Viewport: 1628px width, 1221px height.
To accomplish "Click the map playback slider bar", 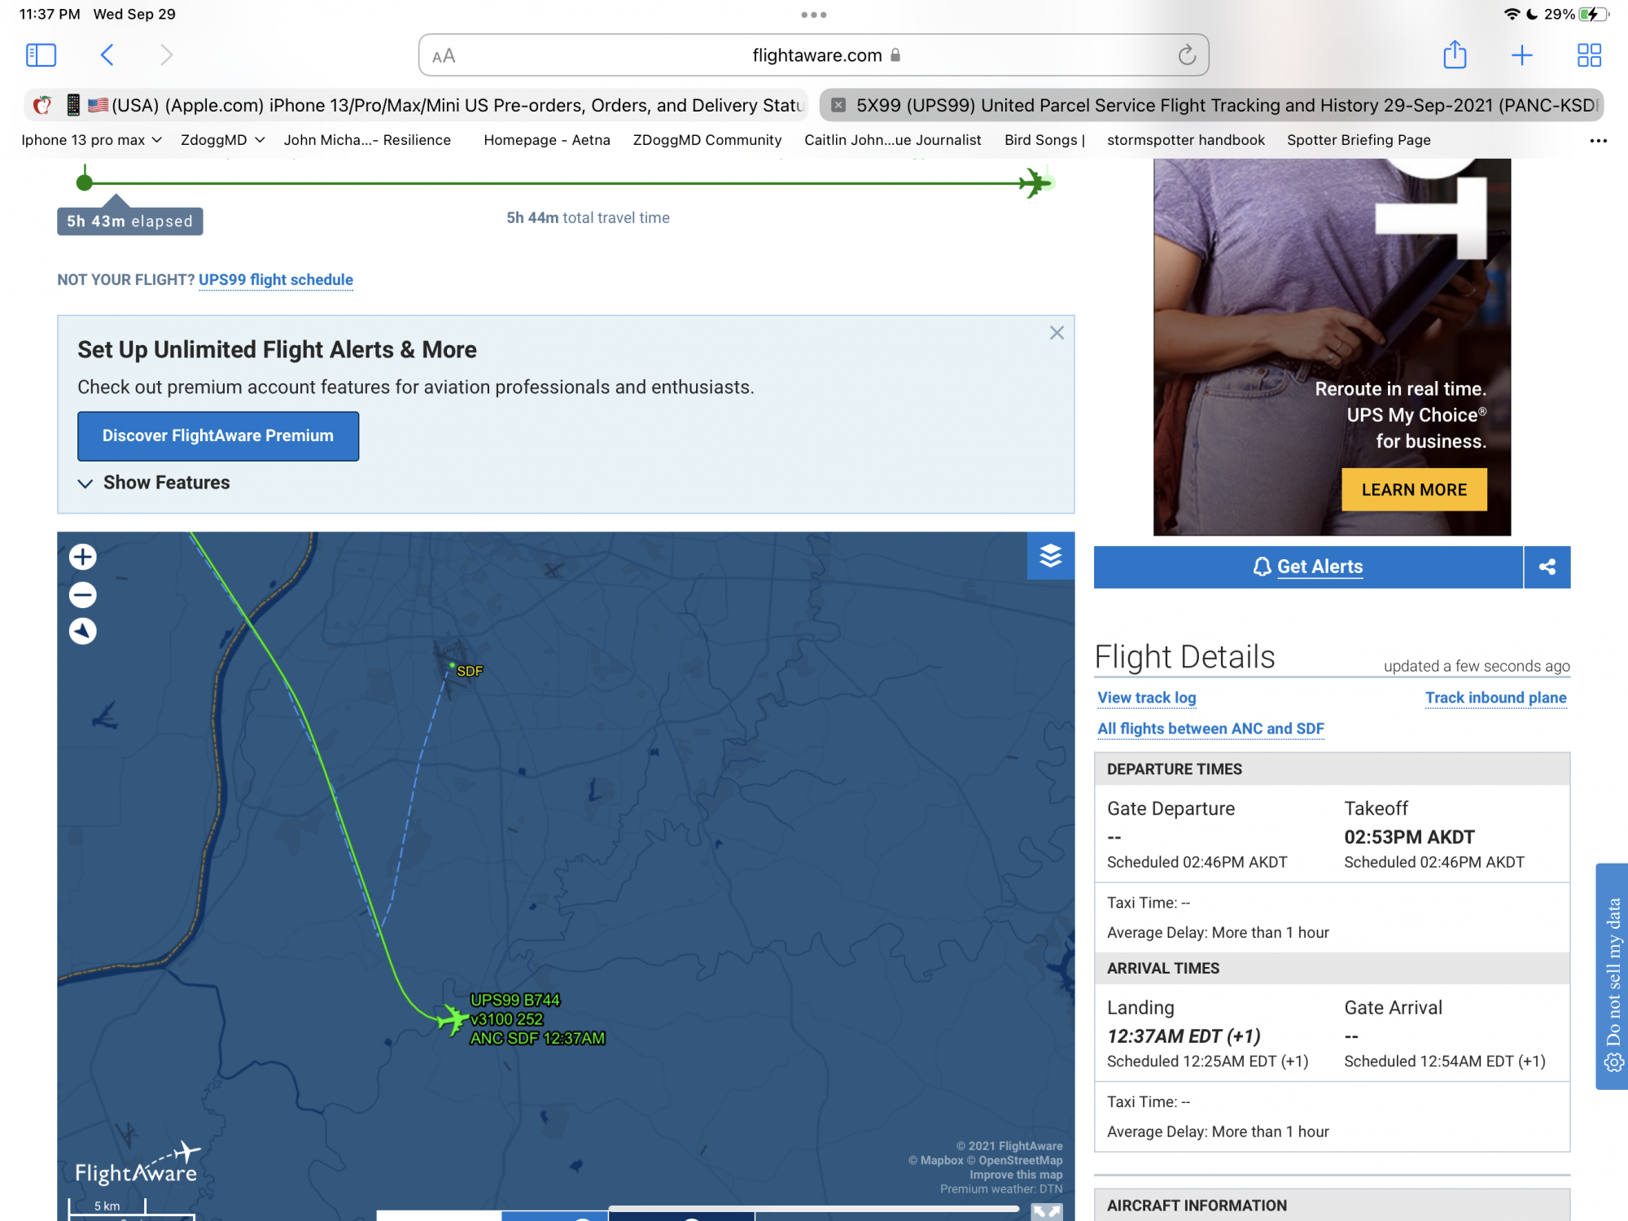I will click(813, 1209).
